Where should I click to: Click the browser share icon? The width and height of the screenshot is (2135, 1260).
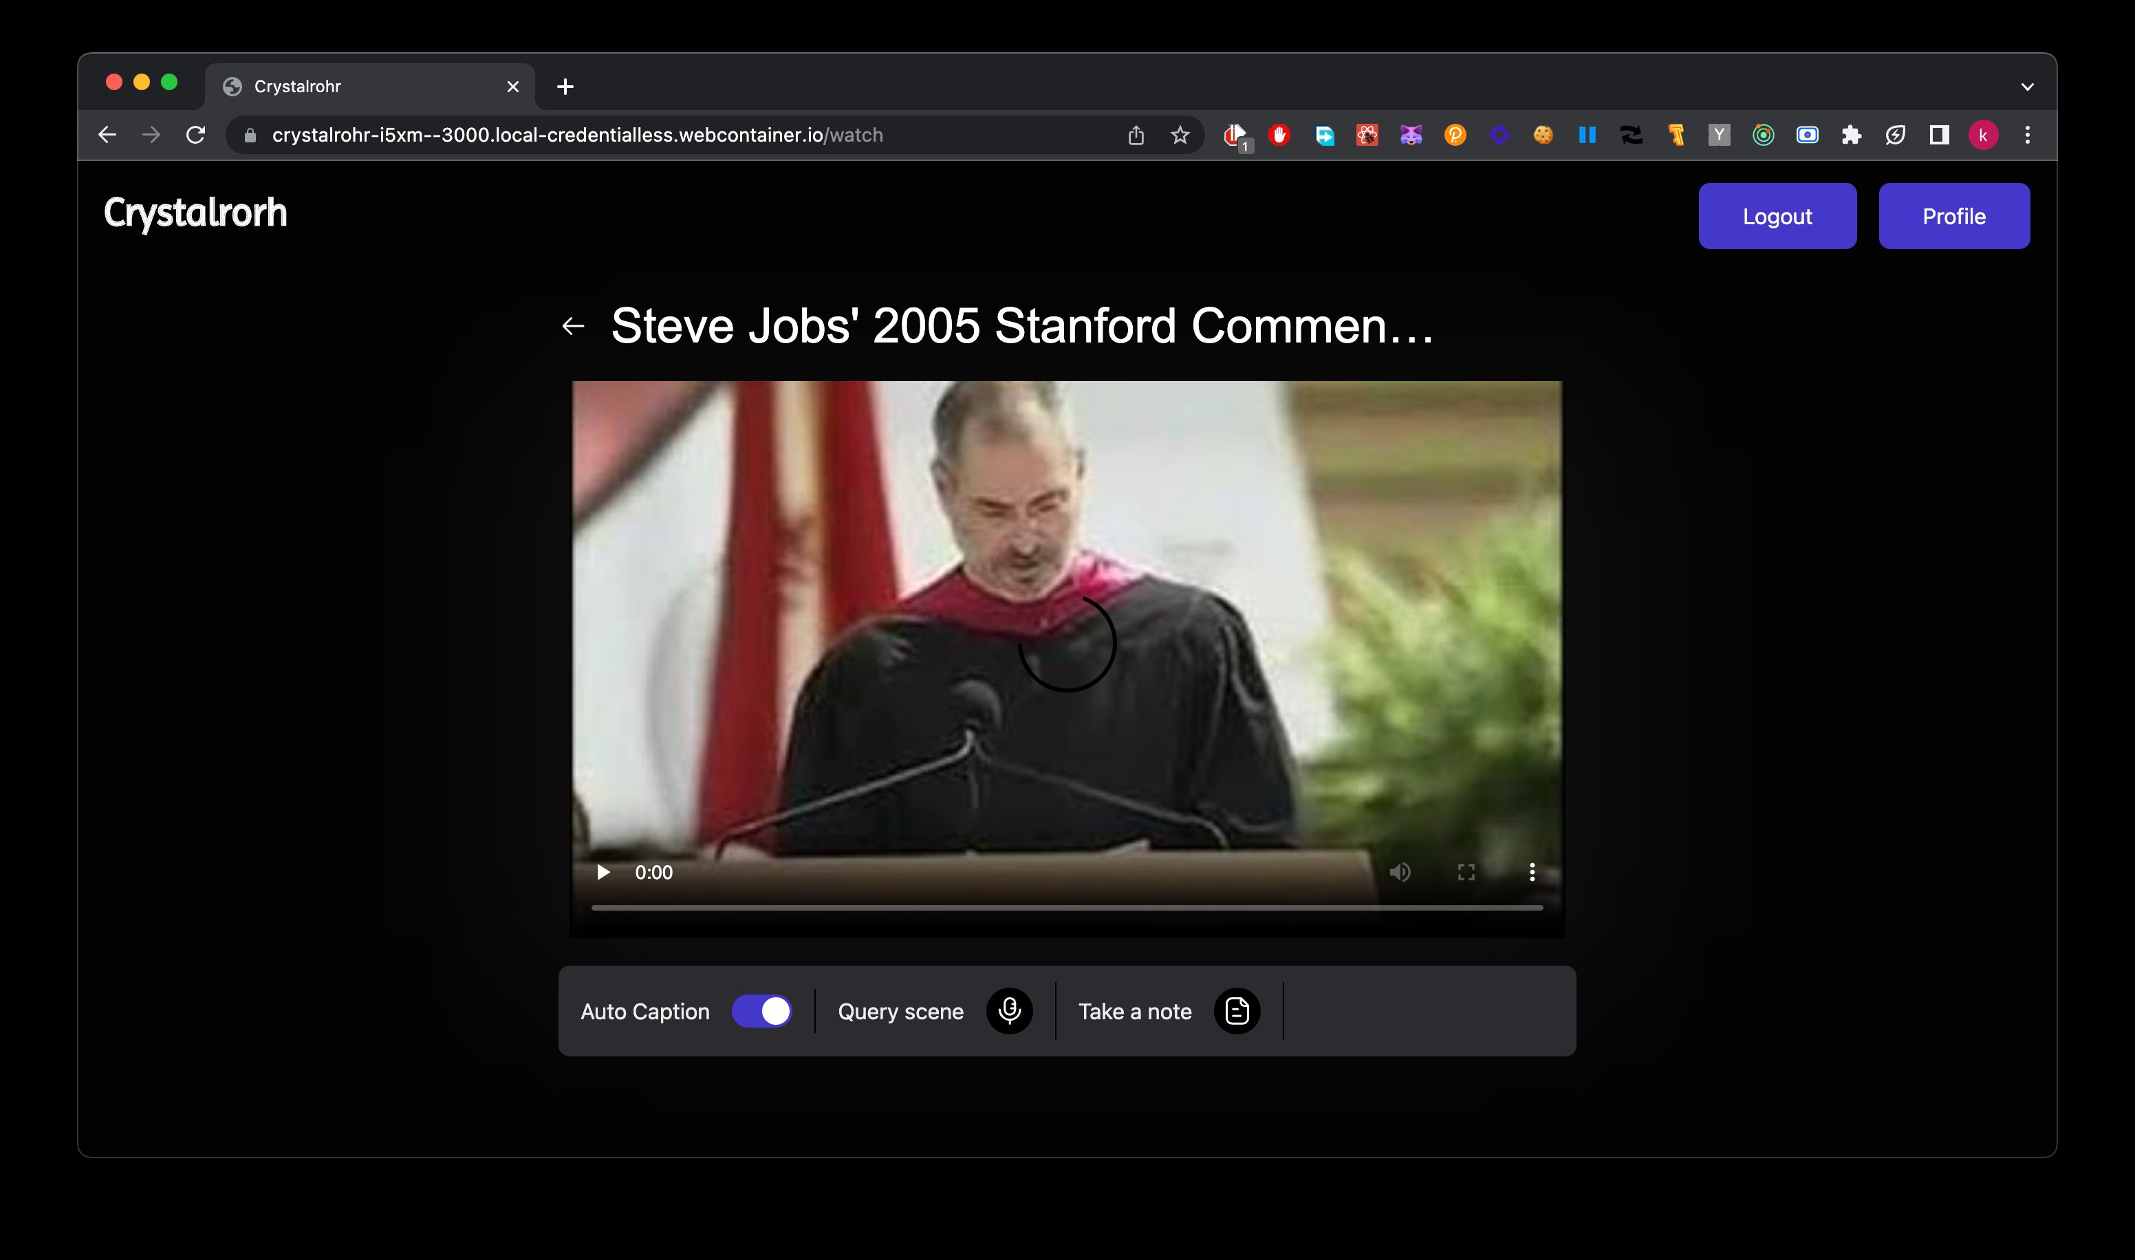(1135, 135)
